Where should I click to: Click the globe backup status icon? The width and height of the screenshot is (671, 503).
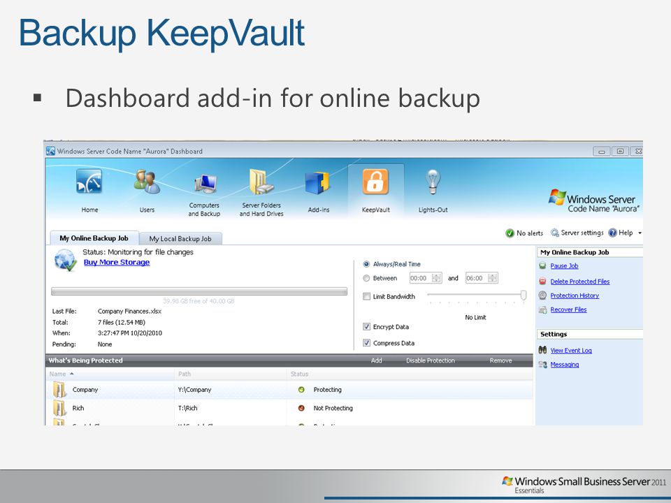pos(66,261)
